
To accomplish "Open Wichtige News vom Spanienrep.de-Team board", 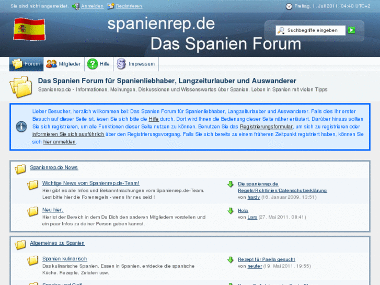I will pos(91,184).
